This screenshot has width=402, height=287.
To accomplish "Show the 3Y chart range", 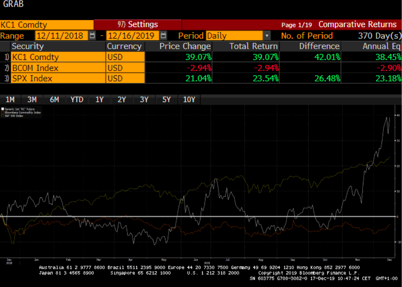I will [x=144, y=99].
